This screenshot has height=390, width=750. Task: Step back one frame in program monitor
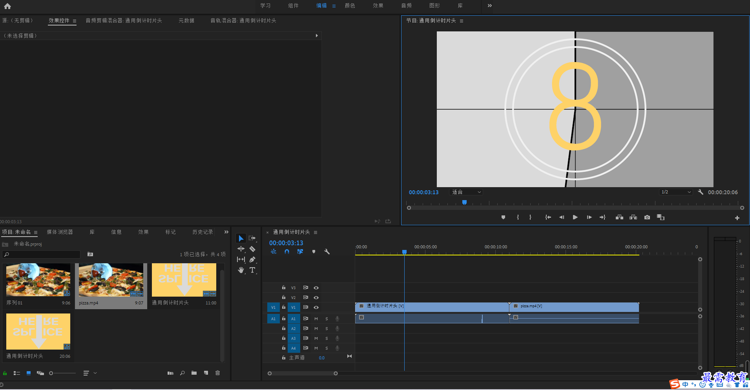(x=562, y=217)
